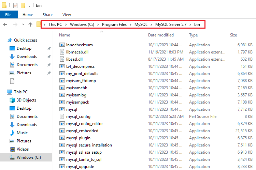Click the 10/12/2023 5:23 AM date
Screen dimensions: 256x170
click(x=166, y=117)
